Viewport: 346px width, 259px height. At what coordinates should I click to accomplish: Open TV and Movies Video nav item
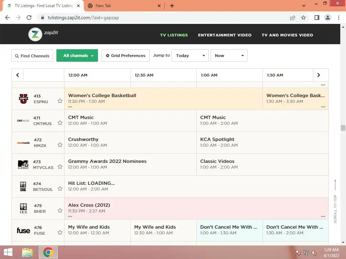(287, 35)
